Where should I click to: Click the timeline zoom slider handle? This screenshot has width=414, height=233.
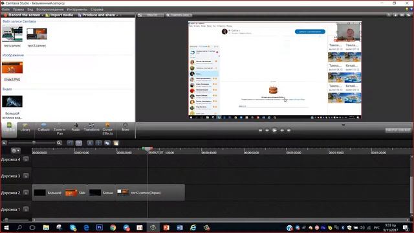34,143
